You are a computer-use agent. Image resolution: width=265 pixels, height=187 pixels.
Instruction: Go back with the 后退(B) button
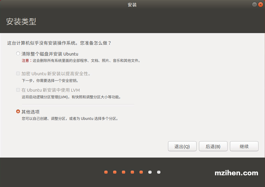(x=213, y=146)
